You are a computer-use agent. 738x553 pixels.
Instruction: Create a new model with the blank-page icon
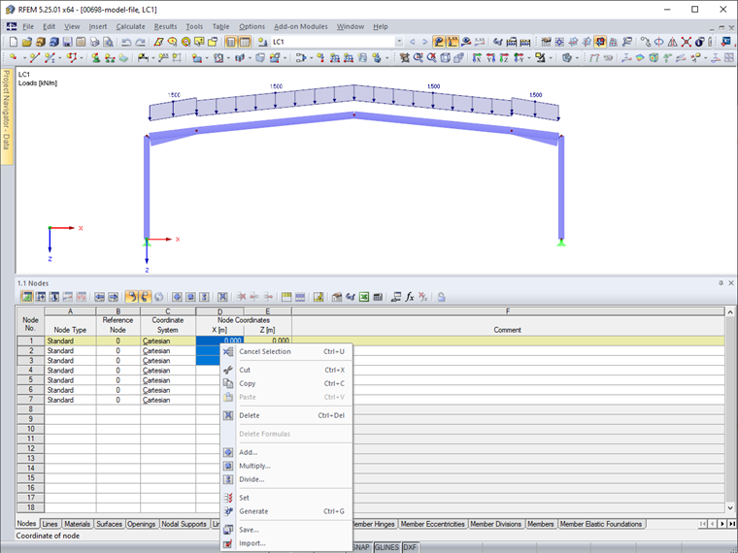(x=14, y=42)
